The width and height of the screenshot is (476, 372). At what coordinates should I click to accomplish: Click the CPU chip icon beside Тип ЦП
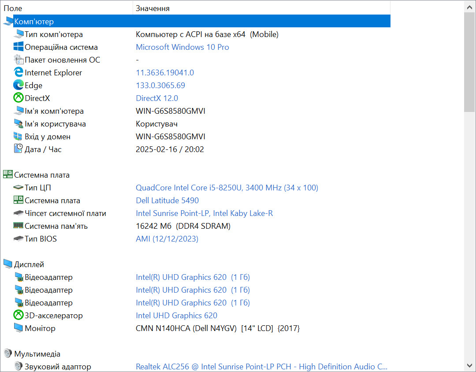(19, 188)
